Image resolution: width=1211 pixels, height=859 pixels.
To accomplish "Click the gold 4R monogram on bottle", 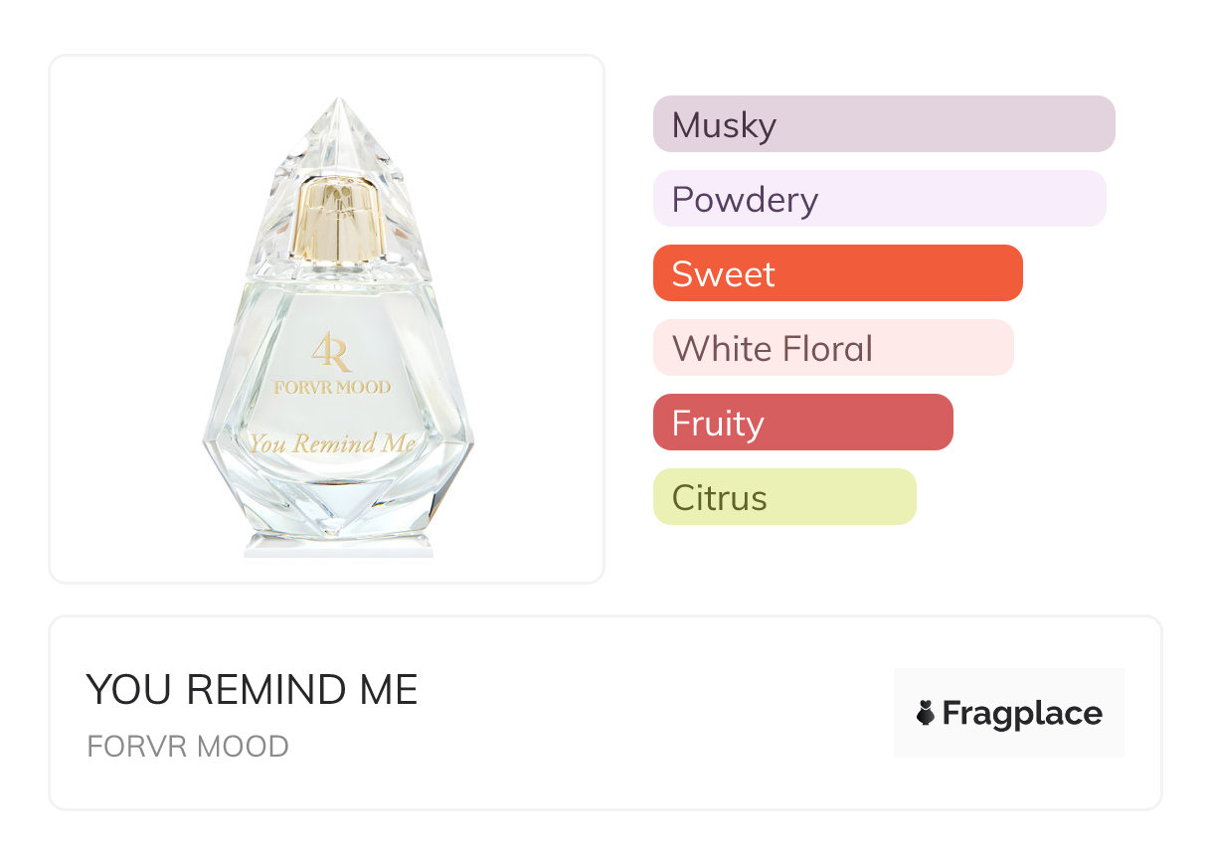I will pos(332,351).
